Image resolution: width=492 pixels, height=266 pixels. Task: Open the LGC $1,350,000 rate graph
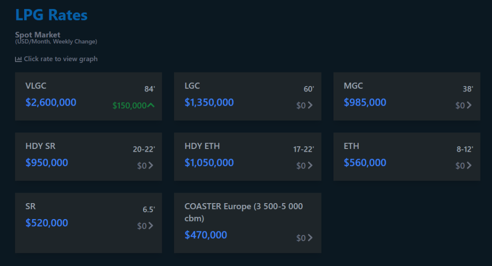tap(209, 102)
